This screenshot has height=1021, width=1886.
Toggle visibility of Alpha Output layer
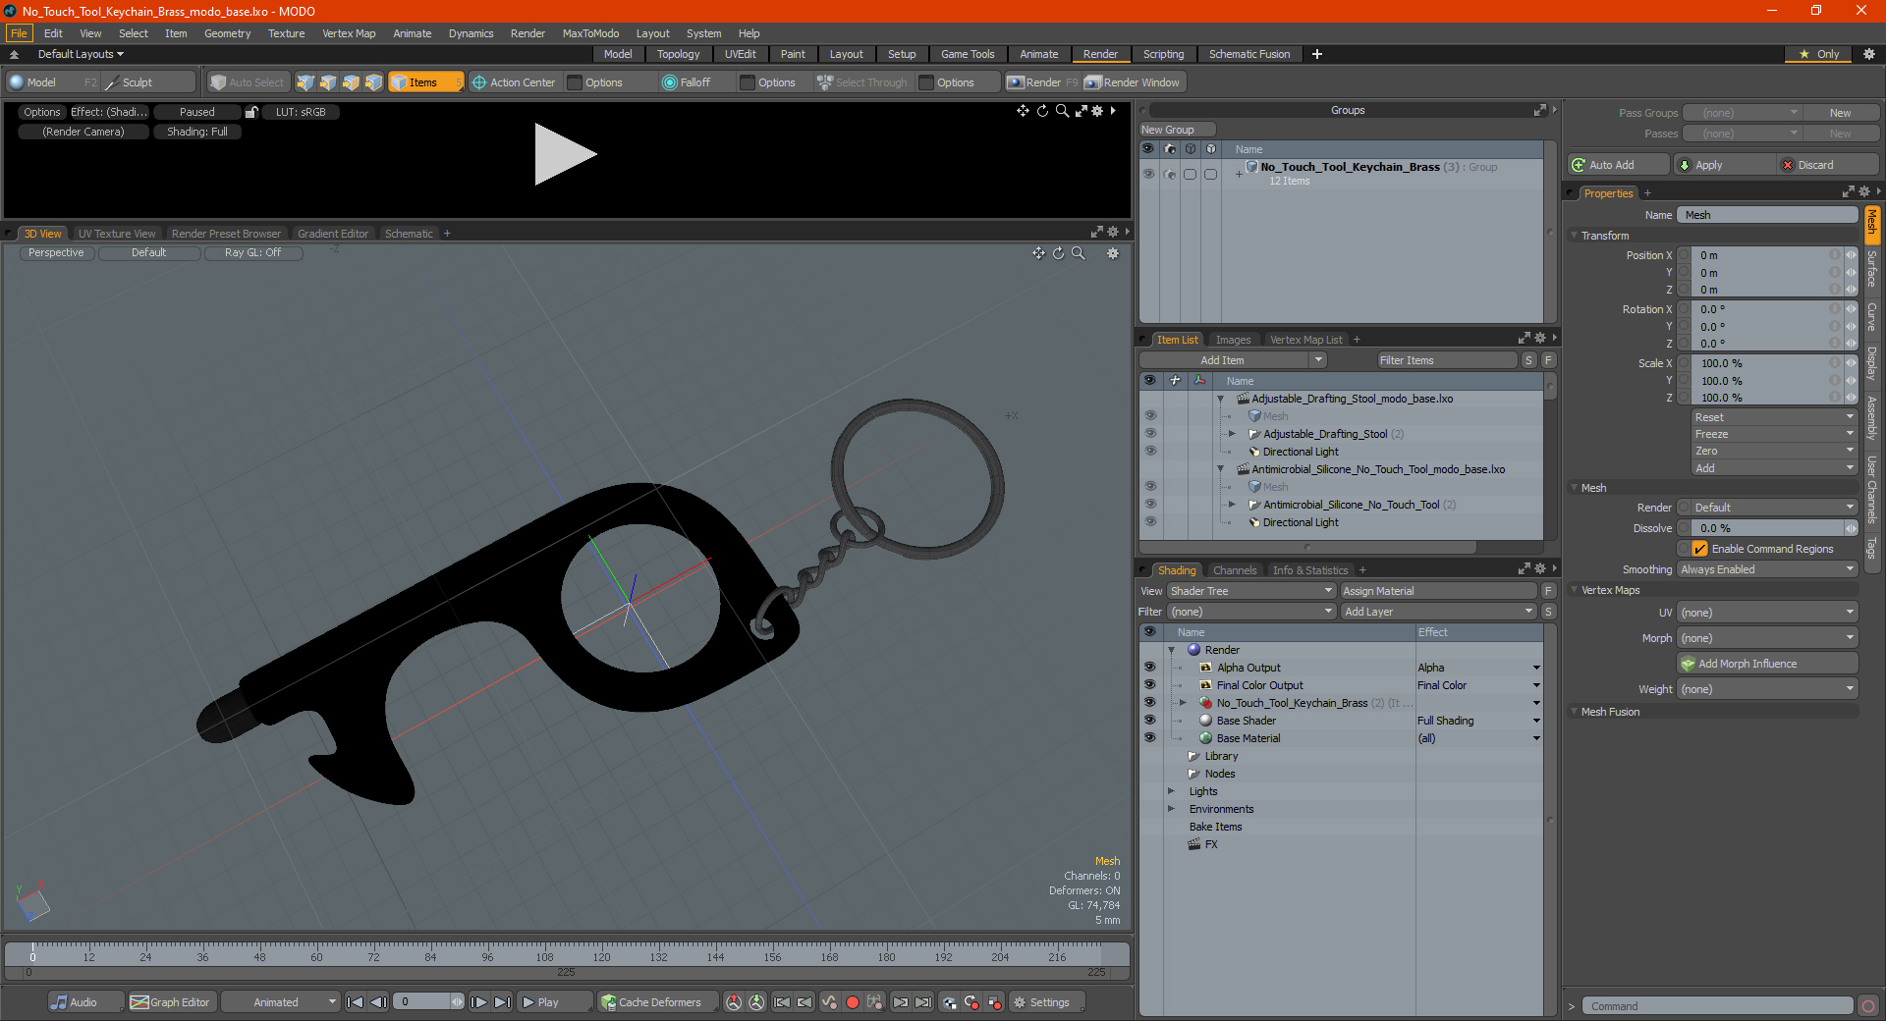[x=1149, y=668]
